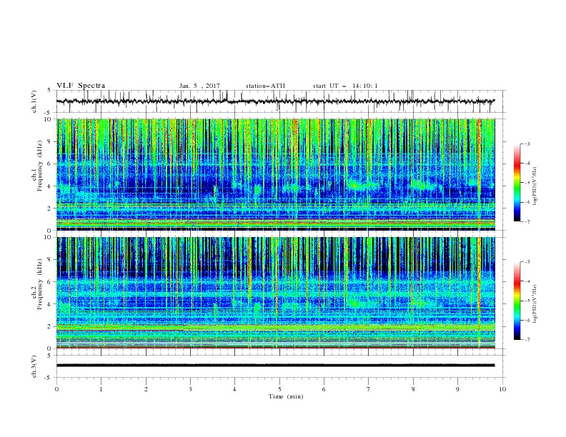The image size is (566, 437).
Task: Click the ch.1 color bar log(PSD) label
Action: [535, 186]
